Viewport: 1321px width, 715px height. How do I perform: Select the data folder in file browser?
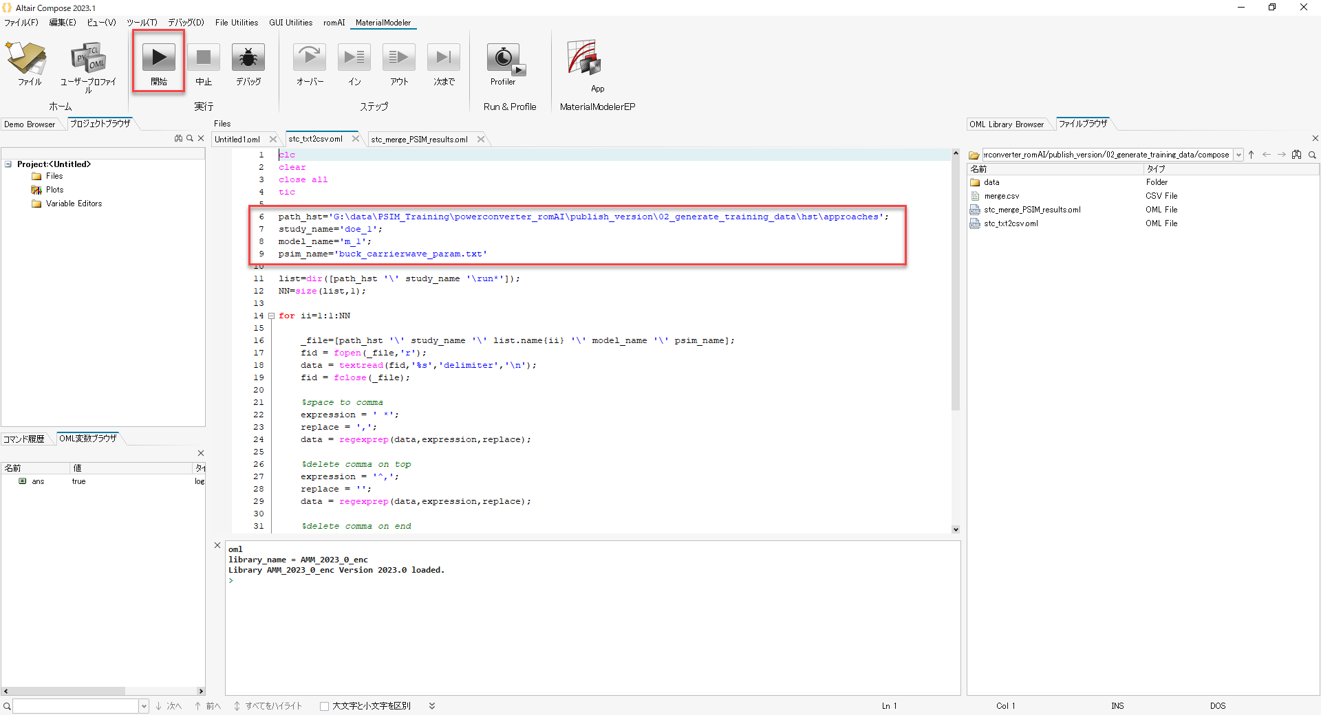tap(991, 182)
